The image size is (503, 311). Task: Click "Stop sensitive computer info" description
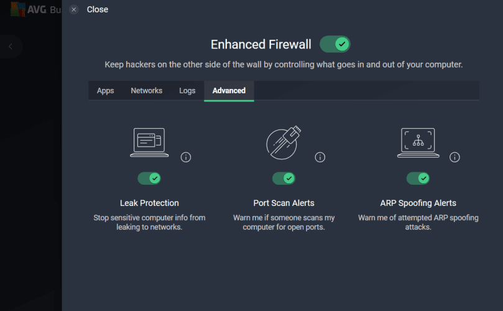149,222
